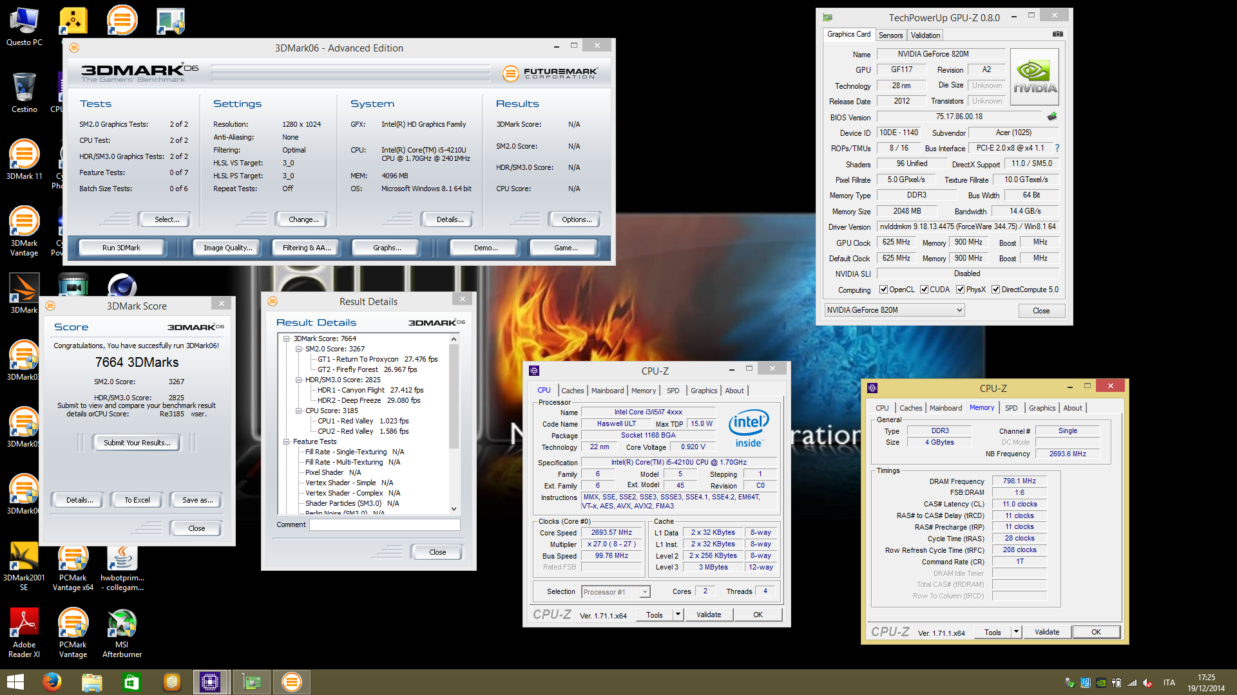Viewport: 1237px width, 695px height.
Task: Click the Windows Start button
Action: click(x=15, y=682)
